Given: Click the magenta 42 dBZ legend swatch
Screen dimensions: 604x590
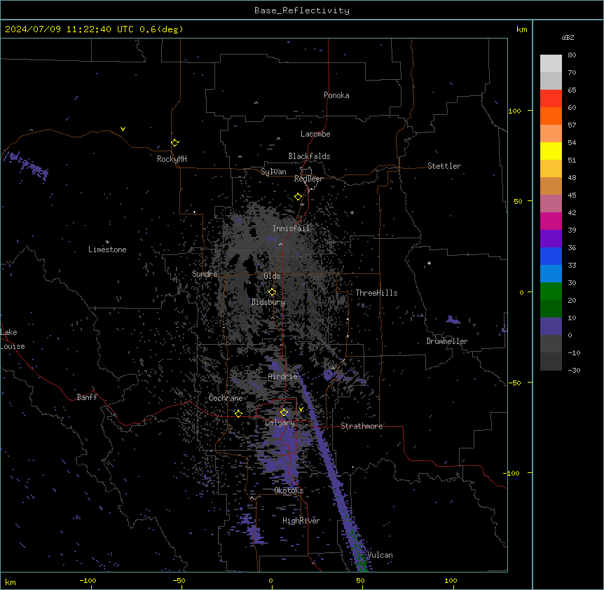Looking at the screenshot, I should point(551,221).
